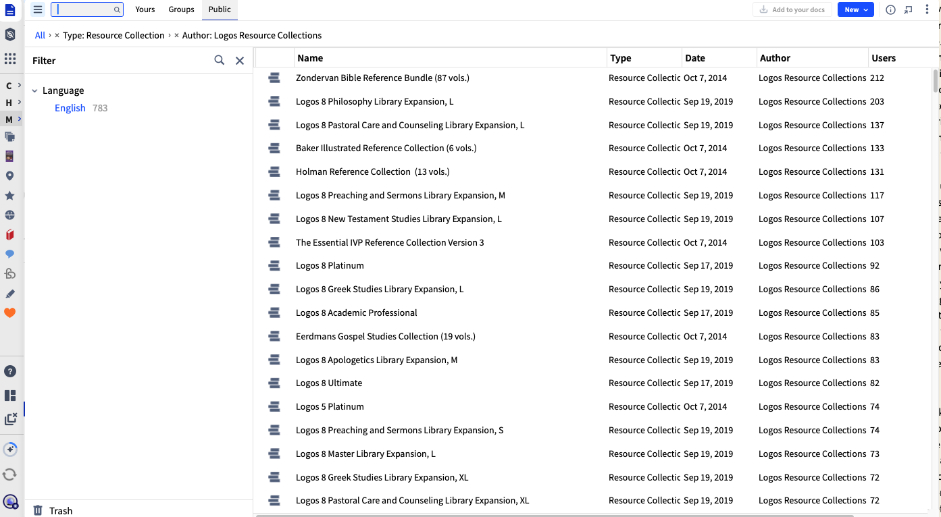
Task: Click the Trash icon at bottom left
Action: tap(38, 511)
